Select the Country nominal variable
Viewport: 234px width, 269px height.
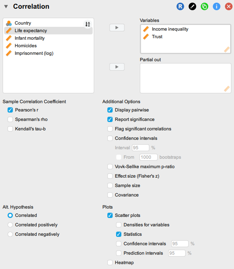[x=23, y=23]
